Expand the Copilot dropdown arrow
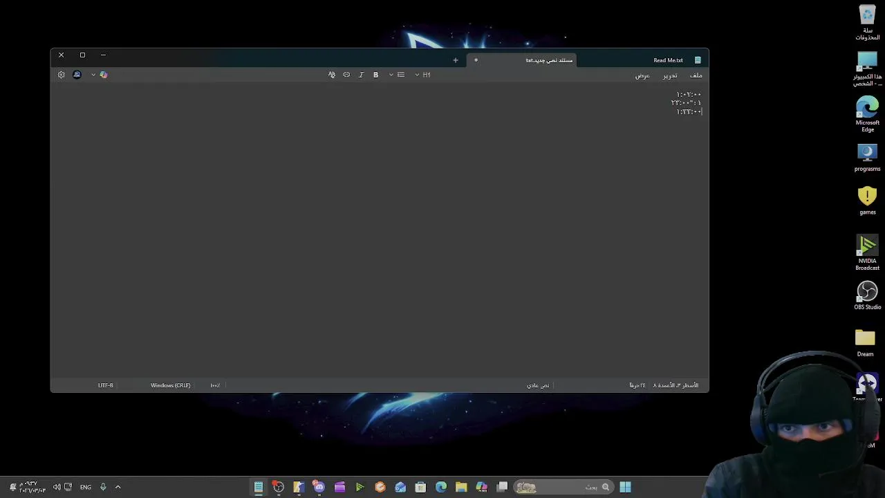885x498 pixels. coord(93,75)
